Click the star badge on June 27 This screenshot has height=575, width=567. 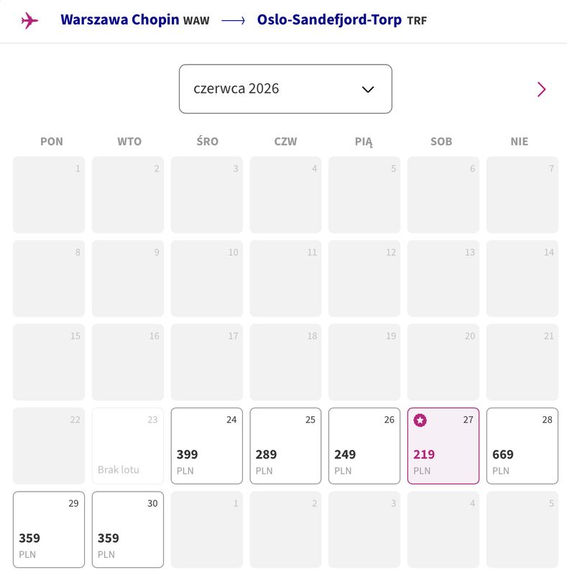420,420
